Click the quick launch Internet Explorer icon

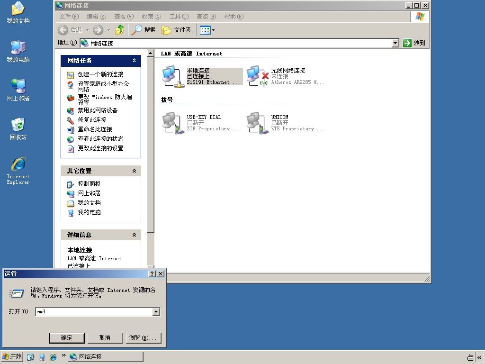pos(53,357)
